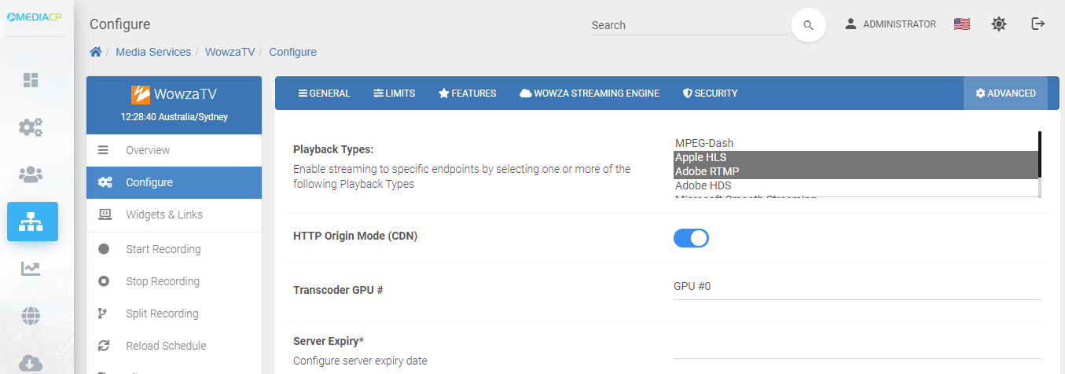
Task: Switch to the Features tab
Action: (x=467, y=93)
